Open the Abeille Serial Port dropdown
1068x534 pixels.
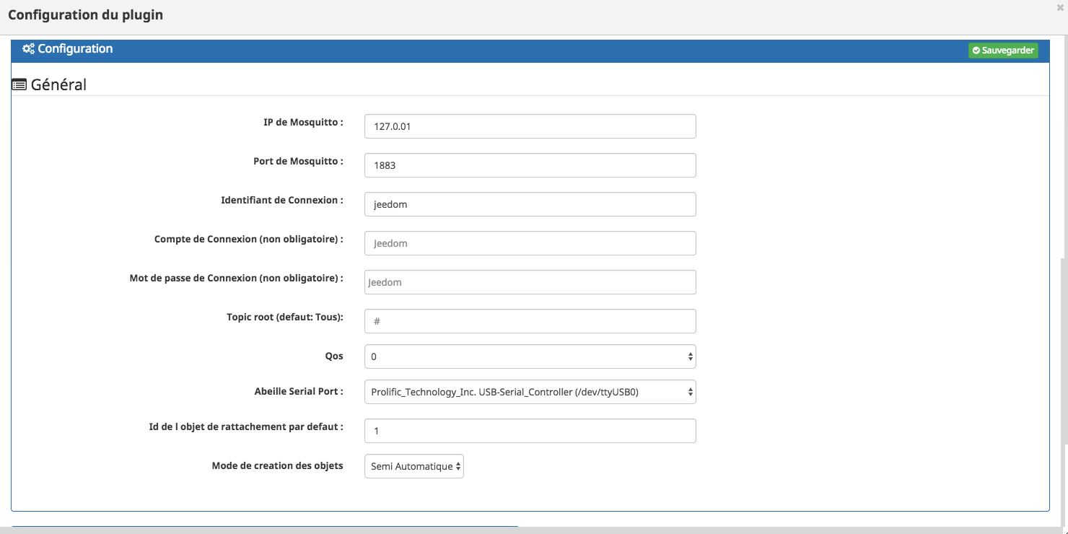pyautogui.click(x=530, y=392)
